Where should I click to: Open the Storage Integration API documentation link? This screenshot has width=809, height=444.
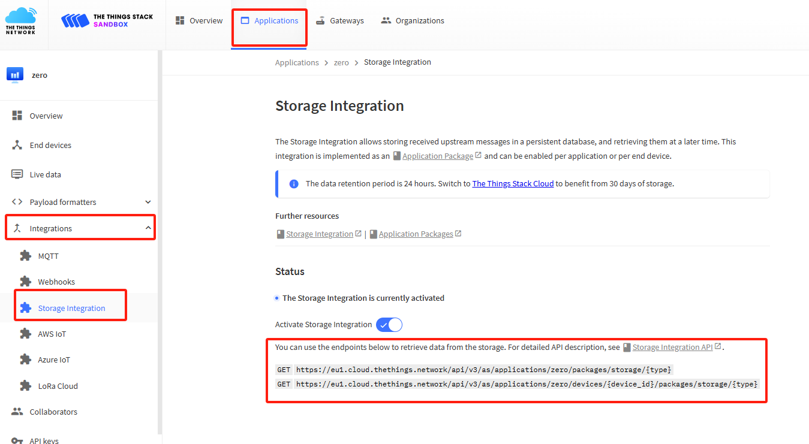(673, 347)
